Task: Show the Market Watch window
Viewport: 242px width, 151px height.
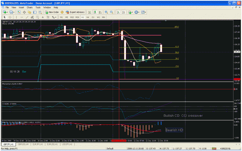Action: [x=19, y=12]
